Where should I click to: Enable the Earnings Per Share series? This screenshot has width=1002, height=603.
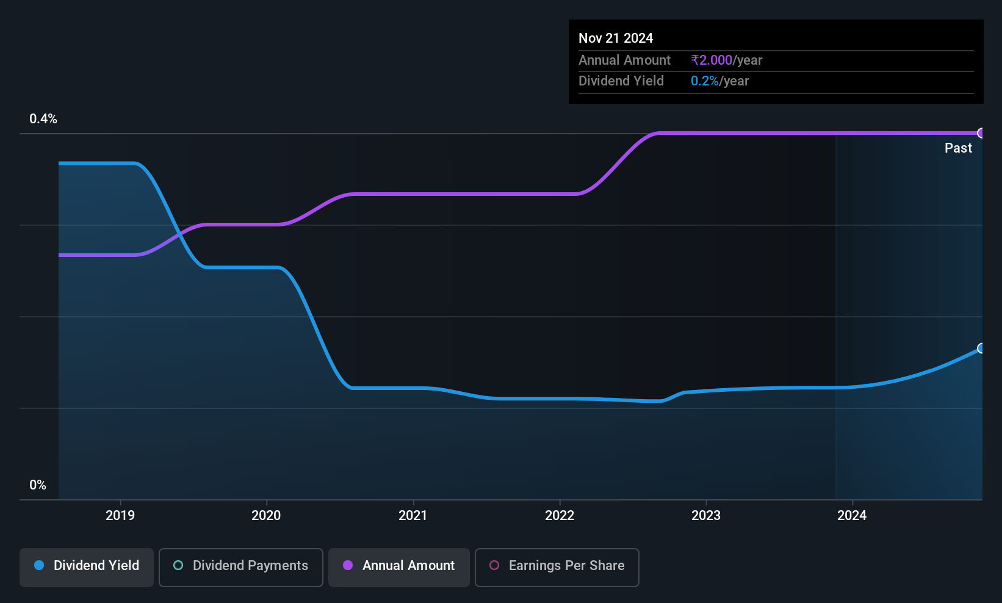(x=557, y=568)
